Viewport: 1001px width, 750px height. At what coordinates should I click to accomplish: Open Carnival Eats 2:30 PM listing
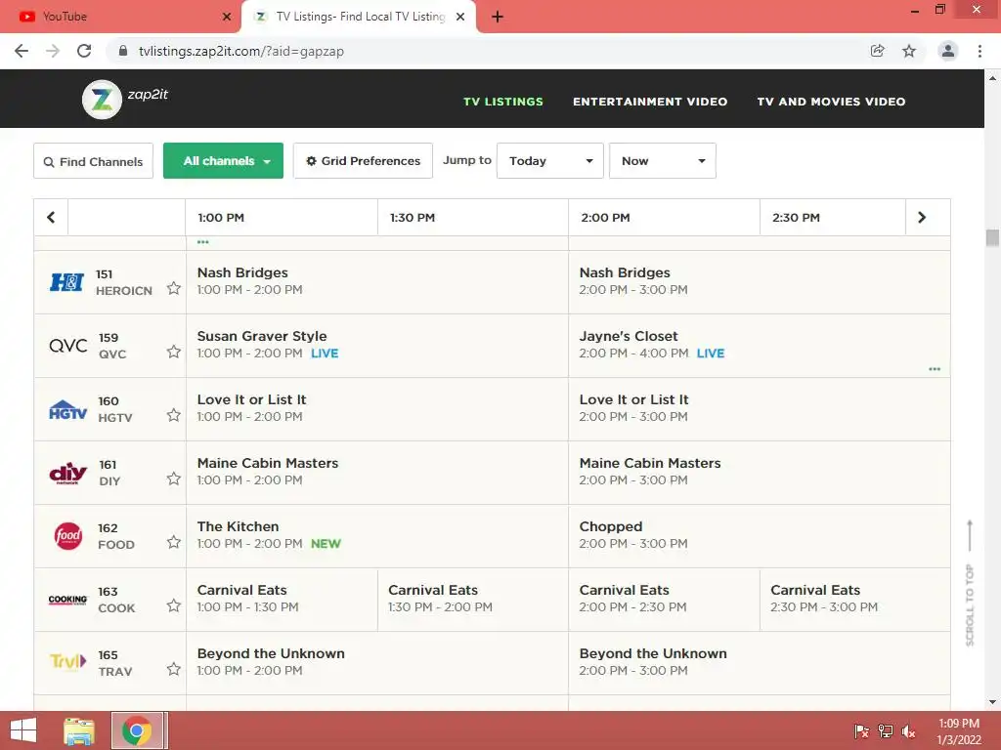(854, 600)
